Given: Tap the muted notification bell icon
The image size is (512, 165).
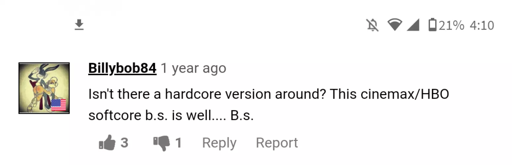Looking at the screenshot, I should [x=373, y=25].
